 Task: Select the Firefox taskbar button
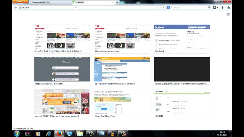pos(59,134)
